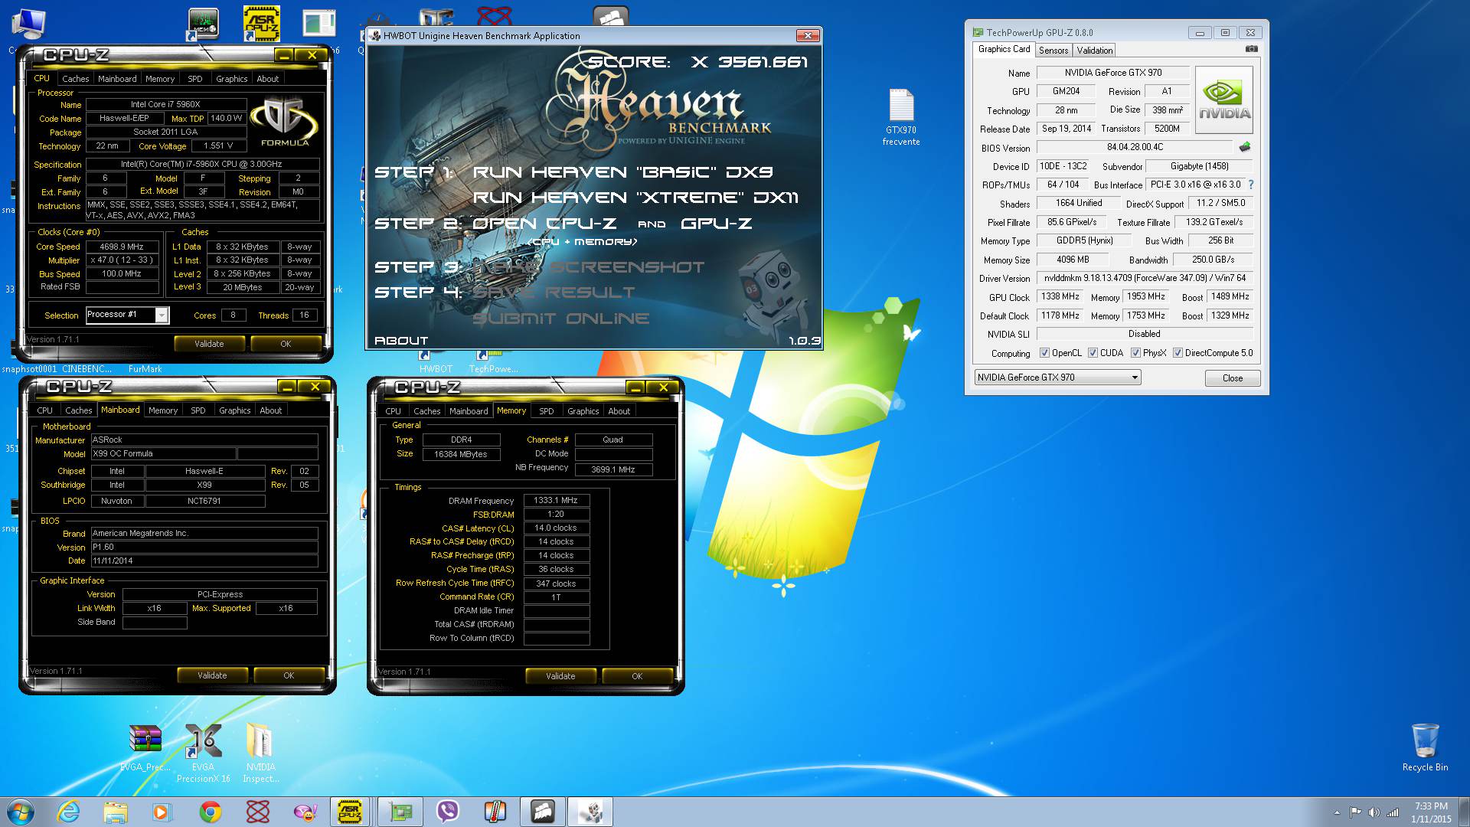
Task: Click Validate in CPU-Z Memory window
Action: (560, 676)
